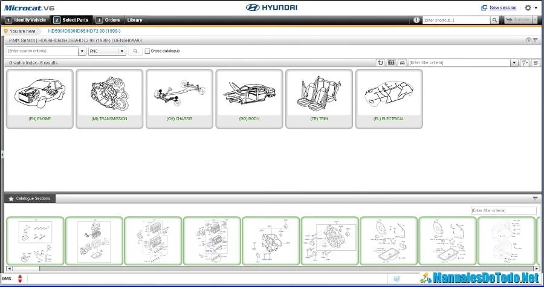This screenshot has height=287, width=544.
Task: Open the second catalogue section thumbnail
Action: pos(94,241)
